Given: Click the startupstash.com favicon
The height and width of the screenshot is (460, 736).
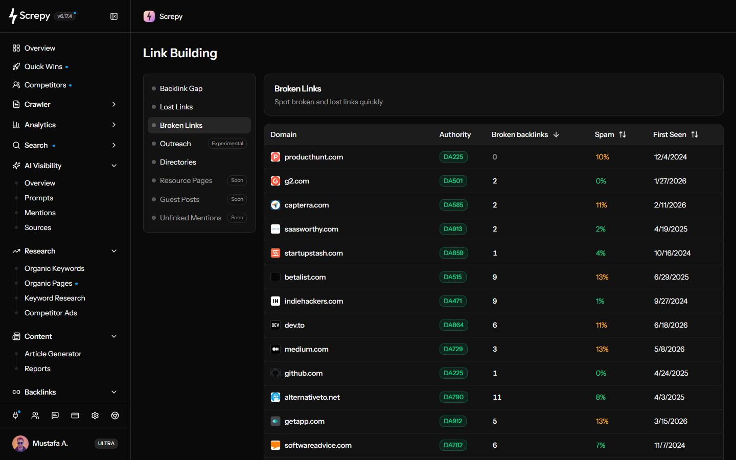Looking at the screenshot, I should point(275,253).
